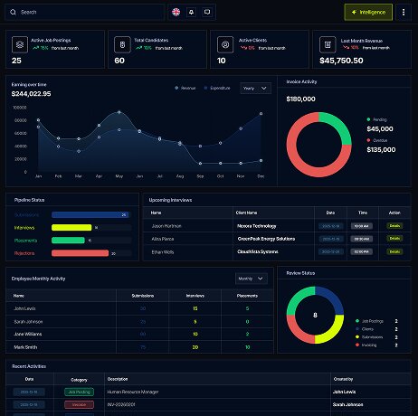Click the Client Name column header

point(246,213)
